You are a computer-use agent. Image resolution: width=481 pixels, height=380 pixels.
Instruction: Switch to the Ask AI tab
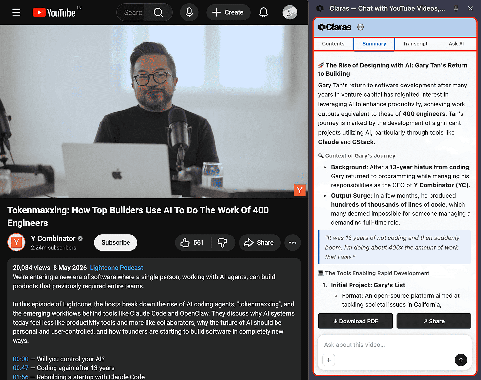[456, 44]
